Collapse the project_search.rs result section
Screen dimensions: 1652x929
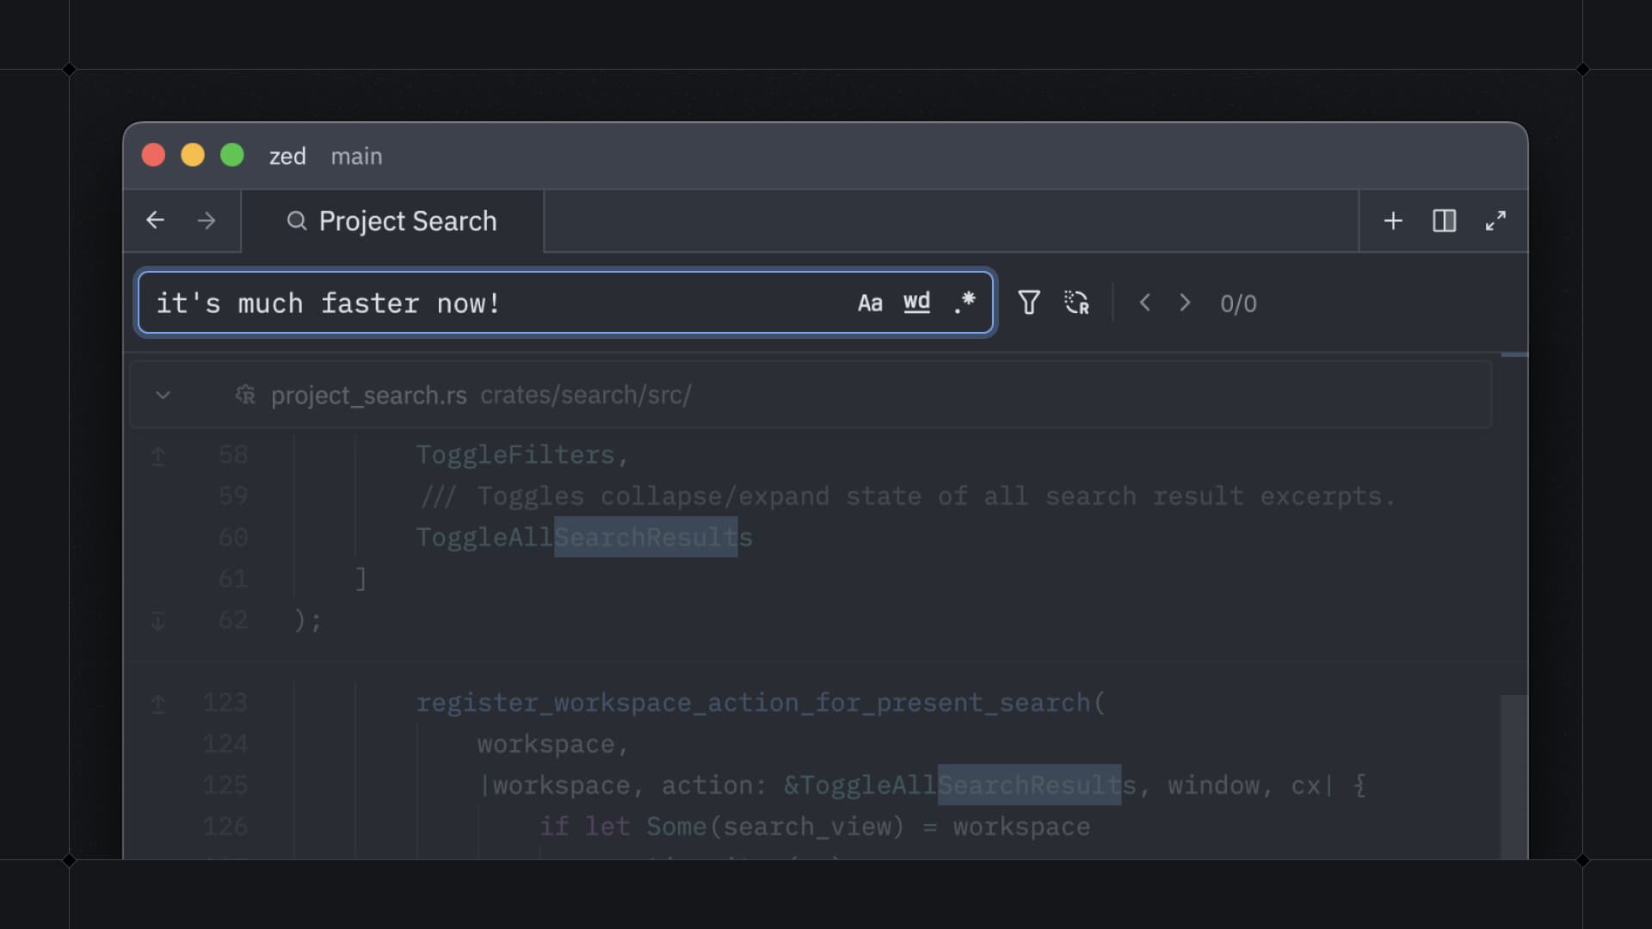(163, 395)
